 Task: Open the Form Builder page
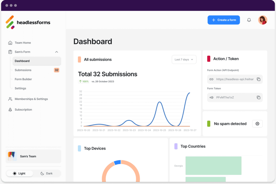pos(23,79)
